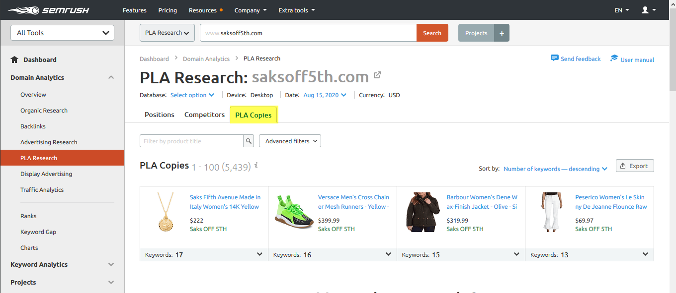Open Organic Research in the sidebar
Image resolution: width=676 pixels, height=293 pixels.
[44, 111]
